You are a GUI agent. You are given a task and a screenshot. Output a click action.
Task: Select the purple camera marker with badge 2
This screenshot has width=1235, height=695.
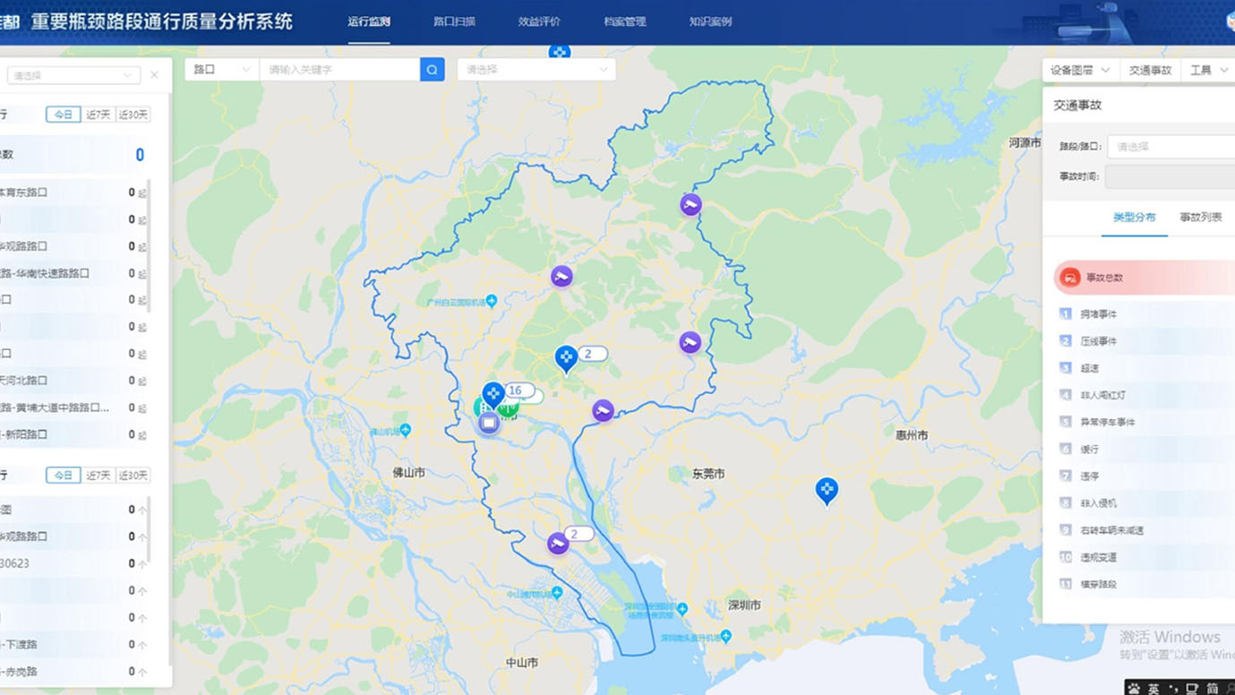click(x=558, y=543)
